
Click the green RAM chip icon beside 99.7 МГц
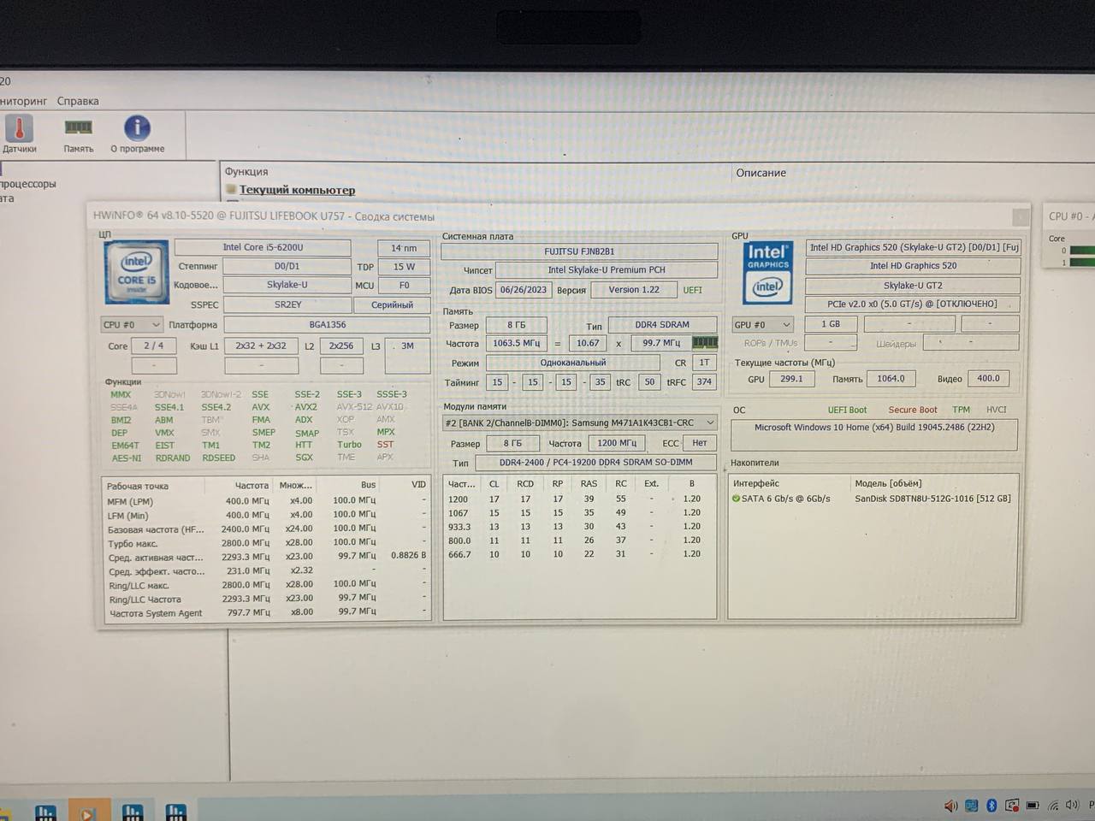click(x=704, y=342)
